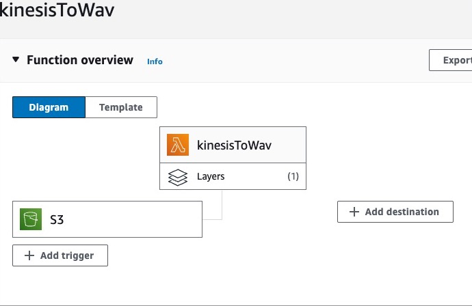Switch to the Diagram tab
The width and height of the screenshot is (472, 306).
point(49,107)
